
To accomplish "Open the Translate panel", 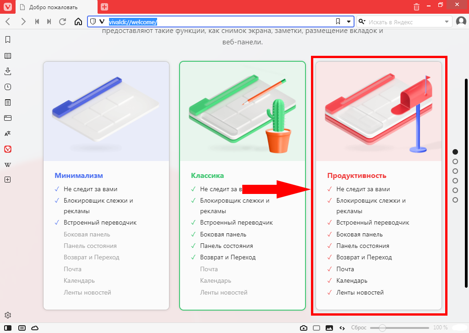I will pyautogui.click(x=7, y=134).
